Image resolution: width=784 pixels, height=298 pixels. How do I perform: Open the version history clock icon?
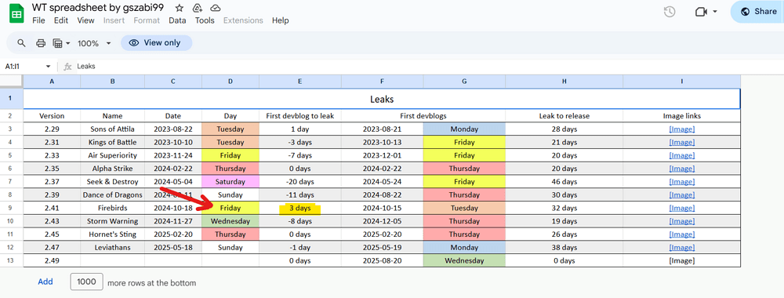(x=670, y=12)
